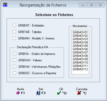
Task: Choose GRBMOV08 movement file
Action: click(80, 56)
